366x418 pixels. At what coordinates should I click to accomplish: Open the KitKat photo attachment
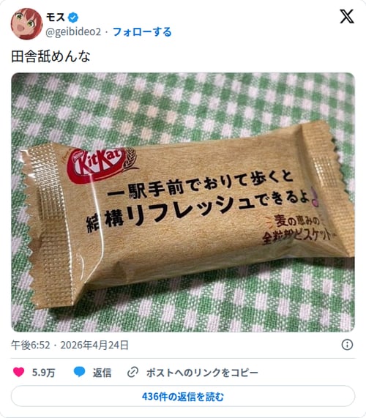pos(183,202)
